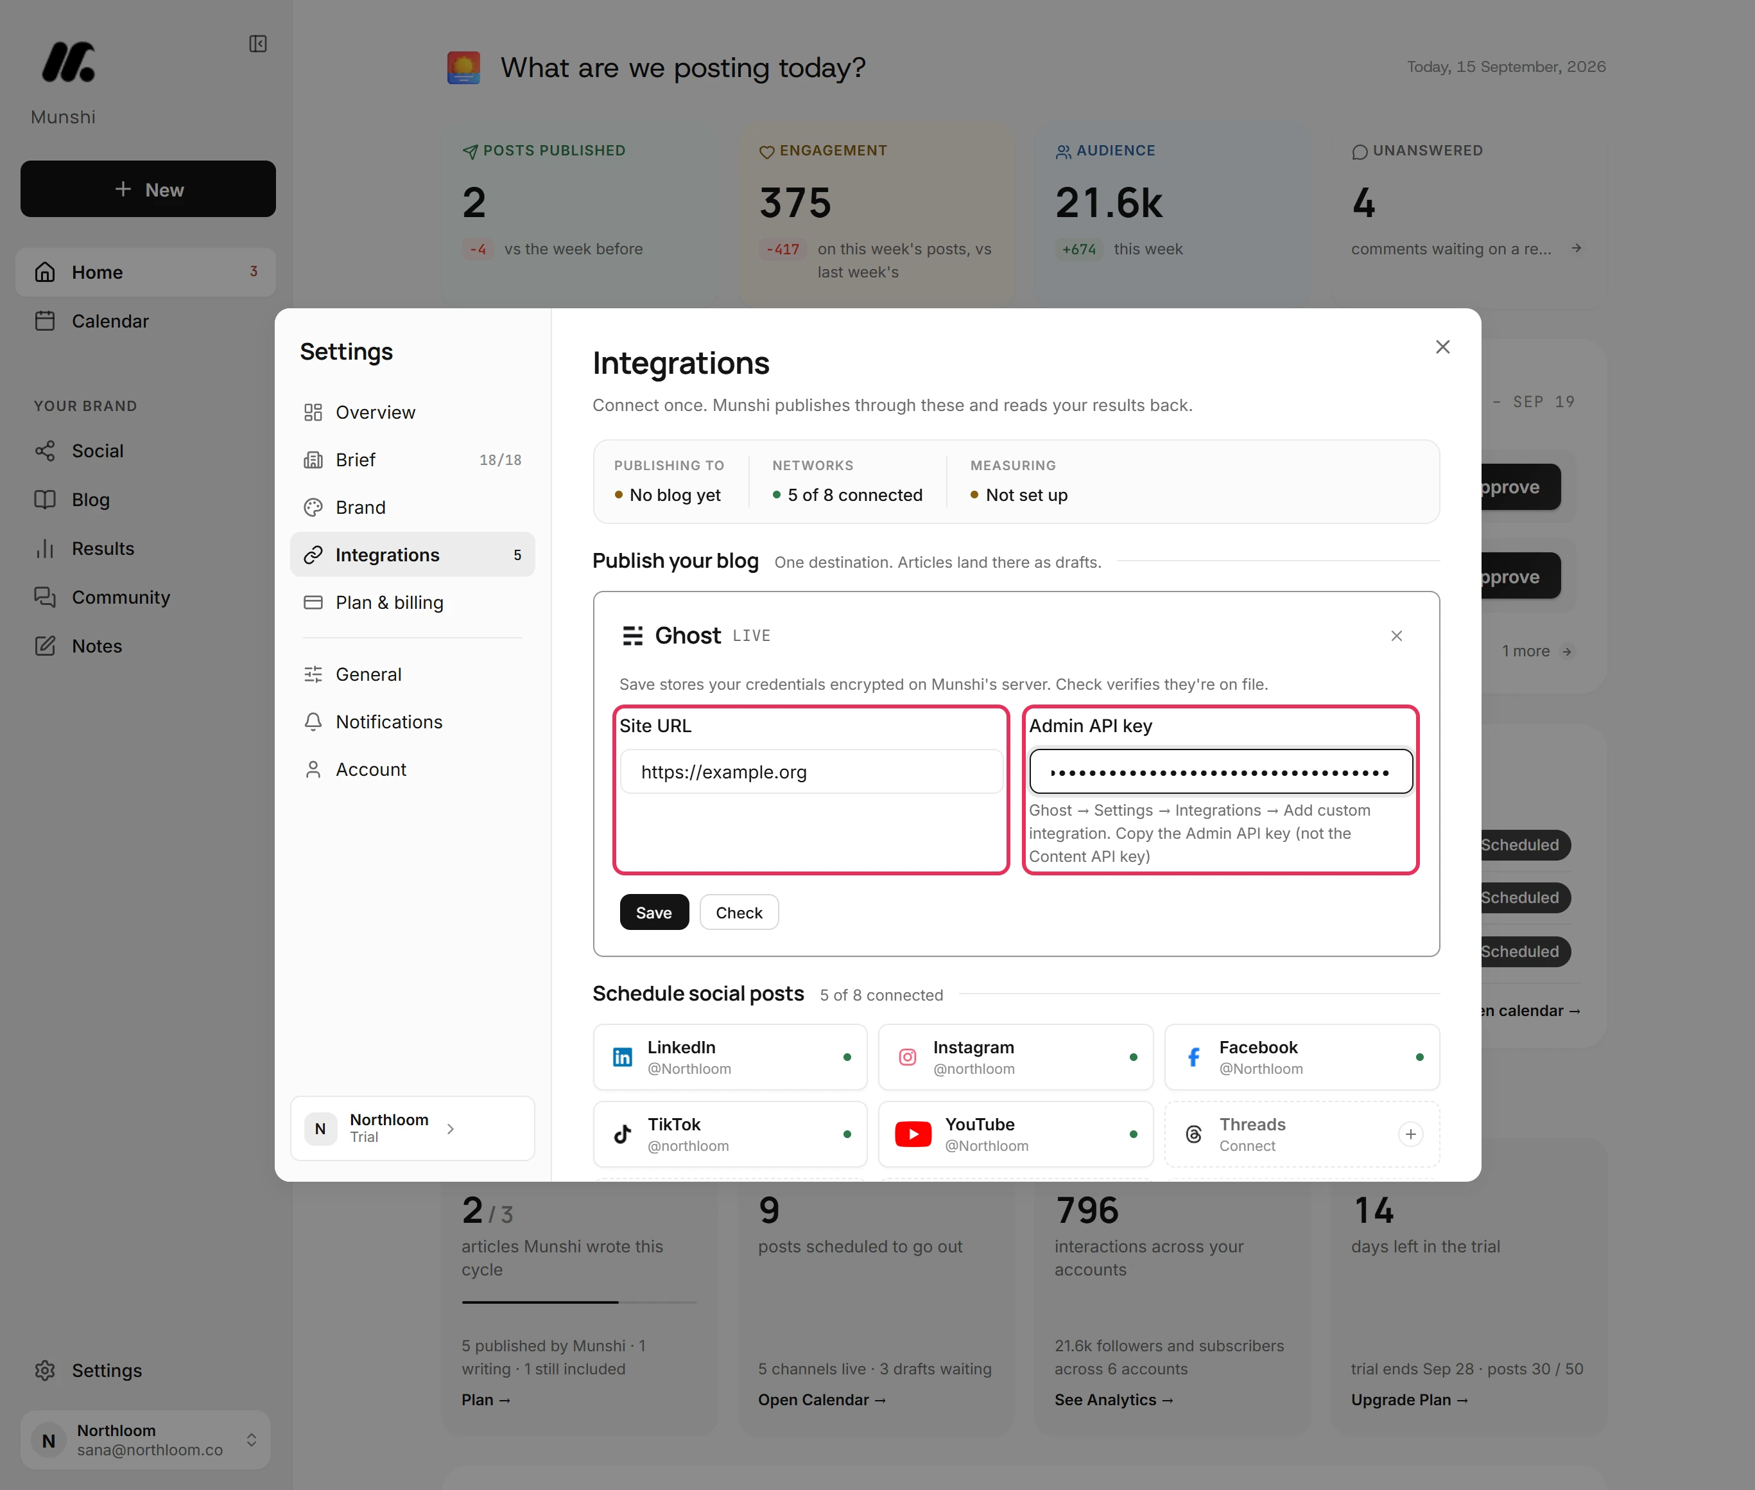The width and height of the screenshot is (1755, 1490).
Task: Click the LinkedIn logo icon
Action: pos(622,1058)
